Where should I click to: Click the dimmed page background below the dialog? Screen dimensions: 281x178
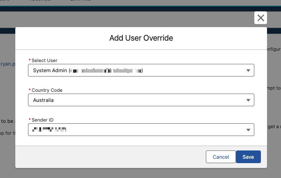tap(140, 173)
